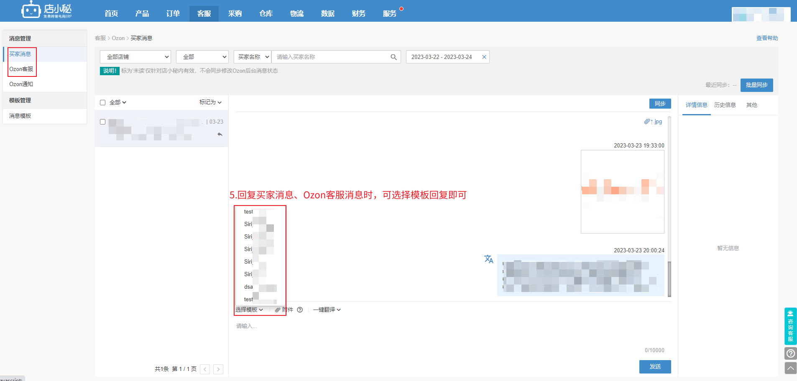Toggle the 全部 select-all checkbox

click(x=103, y=103)
